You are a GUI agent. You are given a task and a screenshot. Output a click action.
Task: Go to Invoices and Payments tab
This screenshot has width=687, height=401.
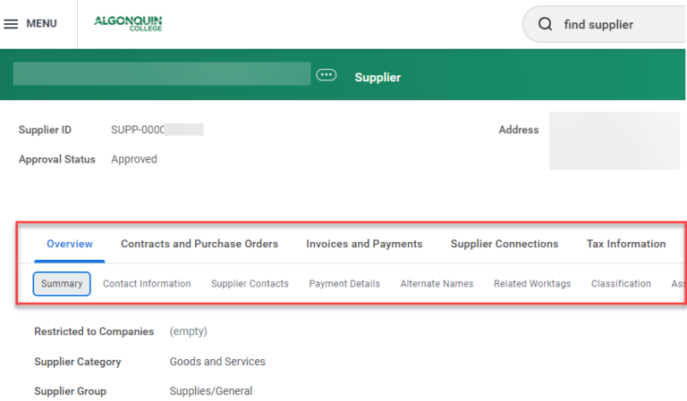(x=364, y=244)
